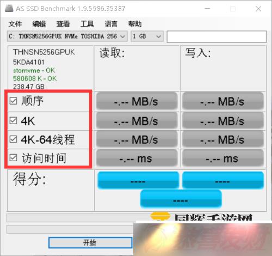Disable the 访问时间 access time checkbox
The width and height of the screenshot is (272, 256).
tap(13, 158)
